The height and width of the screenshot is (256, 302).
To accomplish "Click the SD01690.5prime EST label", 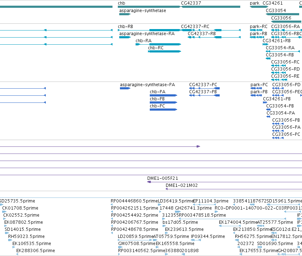I will [x=275, y=244].
